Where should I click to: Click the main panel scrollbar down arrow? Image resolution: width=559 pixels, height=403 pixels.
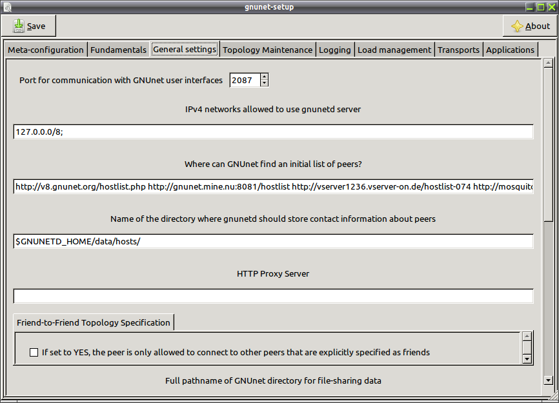coord(548,380)
